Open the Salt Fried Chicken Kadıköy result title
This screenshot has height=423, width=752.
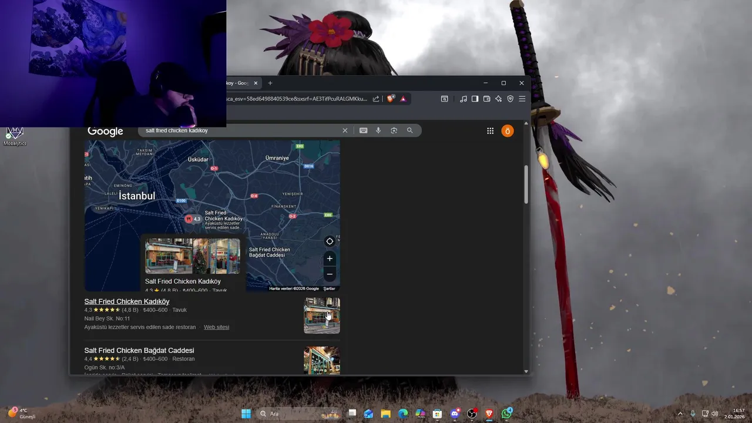click(127, 301)
